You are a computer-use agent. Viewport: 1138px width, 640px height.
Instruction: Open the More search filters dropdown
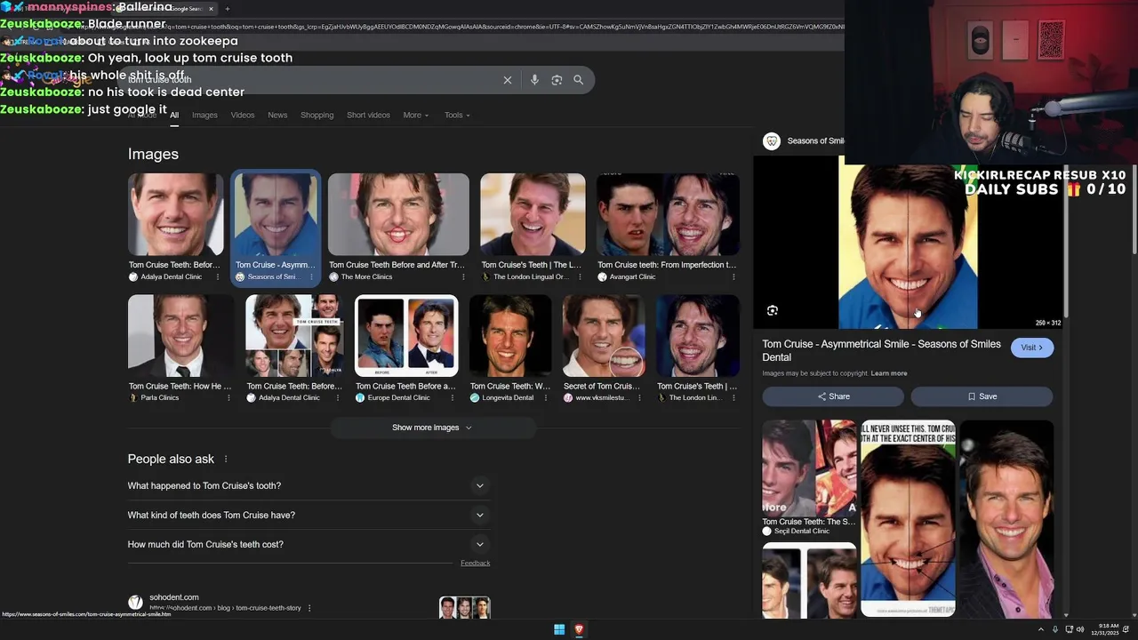coord(415,115)
